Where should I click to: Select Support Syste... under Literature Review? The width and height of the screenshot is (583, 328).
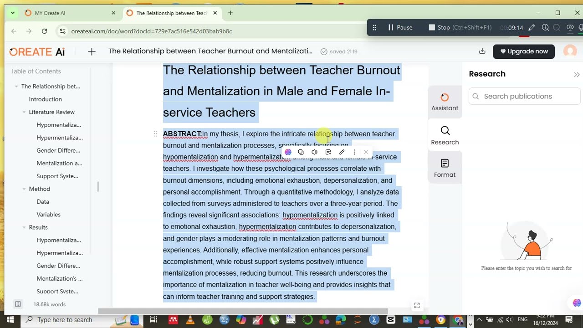click(57, 176)
